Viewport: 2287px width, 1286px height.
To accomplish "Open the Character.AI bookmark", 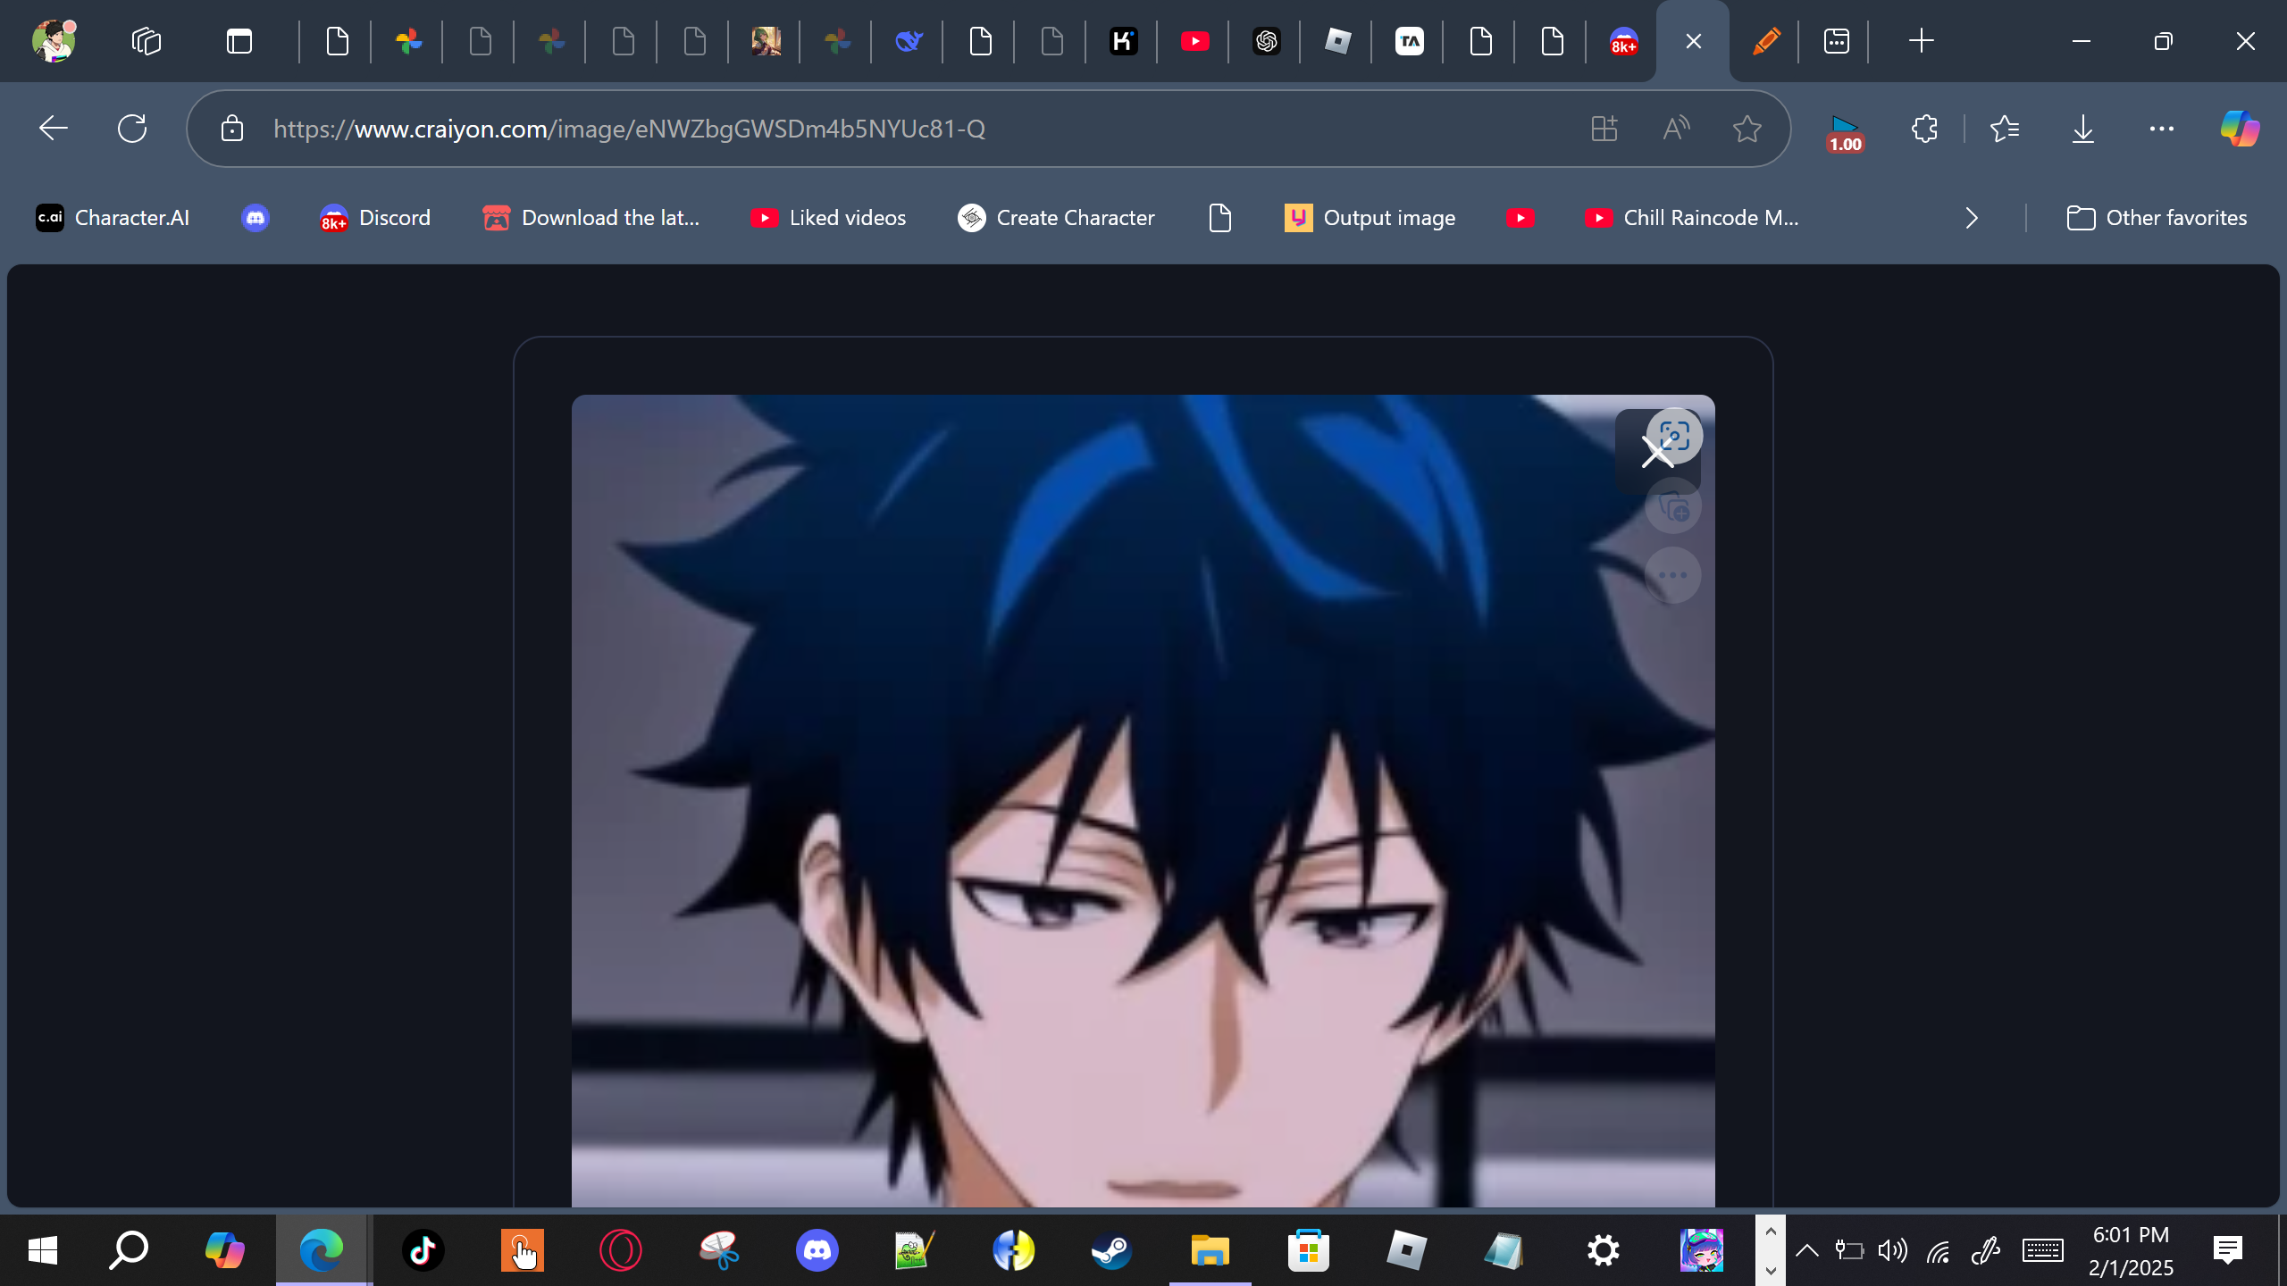I will tap(113, 218).
